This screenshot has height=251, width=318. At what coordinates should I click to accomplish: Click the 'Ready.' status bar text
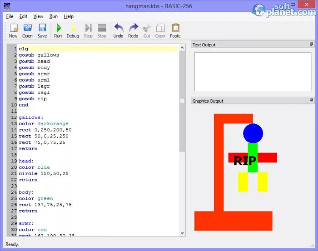coord(12,244)
